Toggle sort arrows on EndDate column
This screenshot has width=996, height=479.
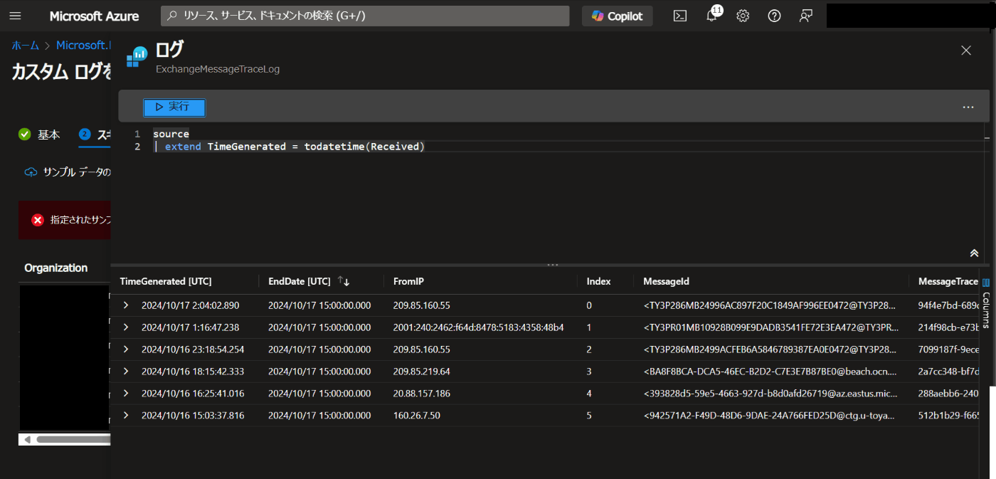click(344, 281)
